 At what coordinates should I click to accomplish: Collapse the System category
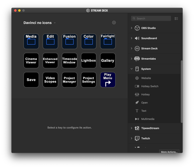(131, 69)
